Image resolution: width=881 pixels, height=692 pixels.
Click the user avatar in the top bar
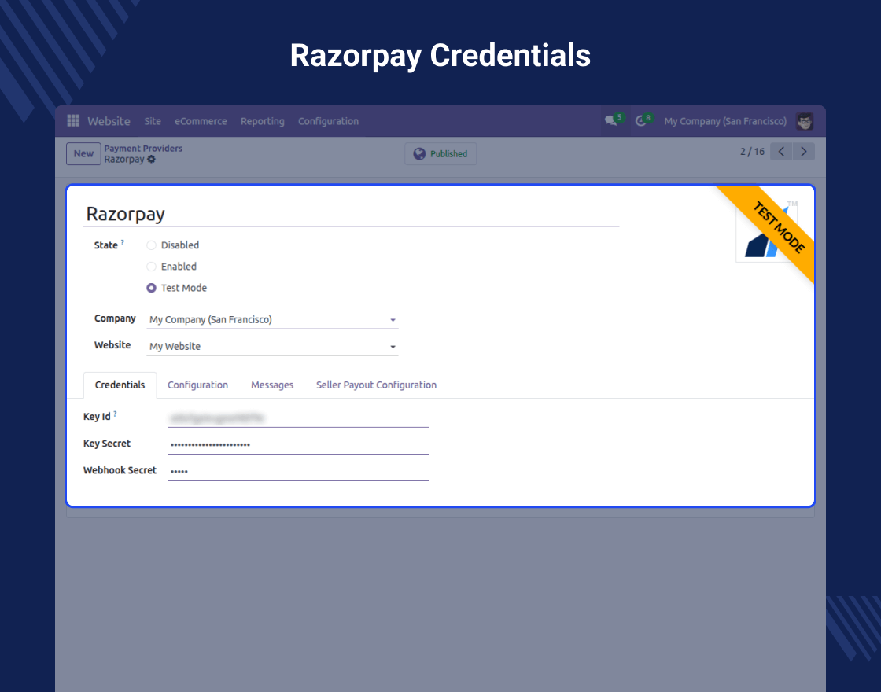pos(805,121)
